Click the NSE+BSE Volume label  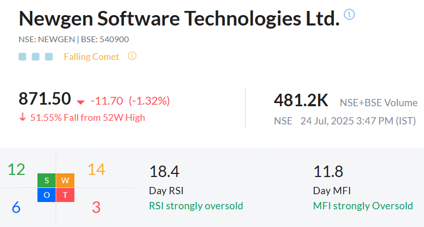click(x=379, y=103)
